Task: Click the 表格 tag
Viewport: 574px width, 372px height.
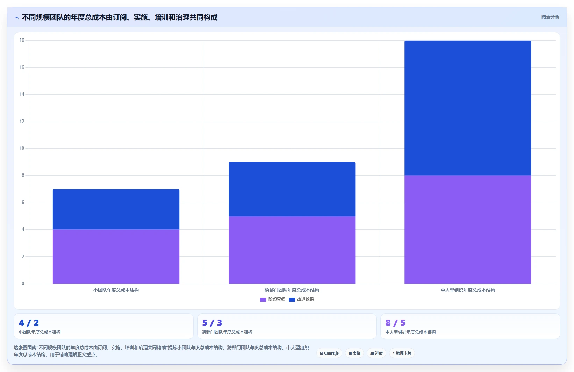Action: point(354,353)
